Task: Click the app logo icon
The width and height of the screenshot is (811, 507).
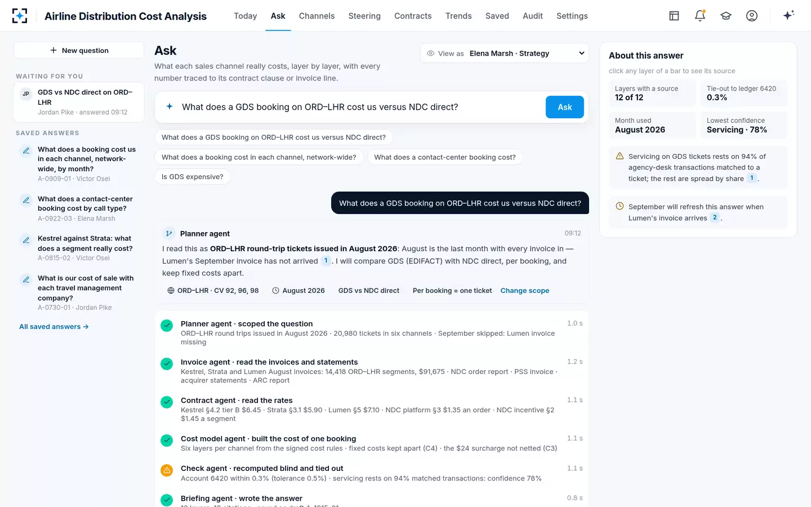Action: point(20,16)
